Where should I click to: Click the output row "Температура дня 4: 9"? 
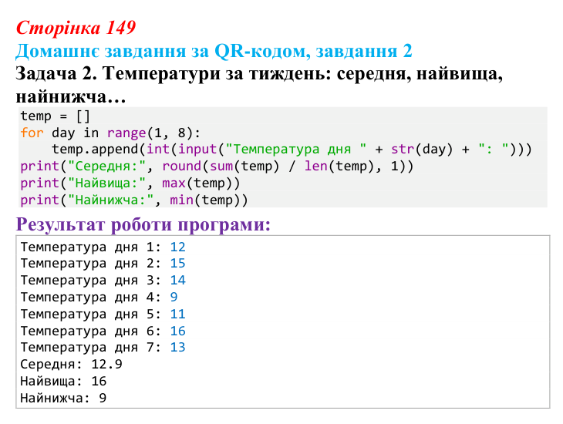99,298
